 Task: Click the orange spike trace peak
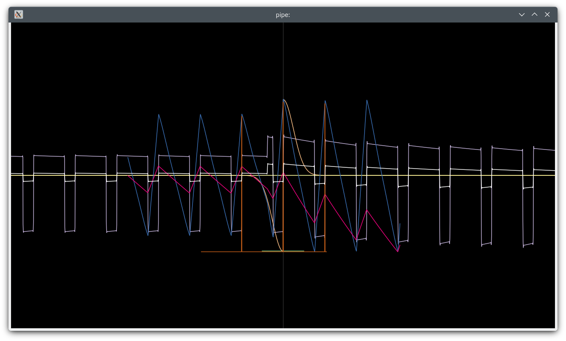click(283, 101)
